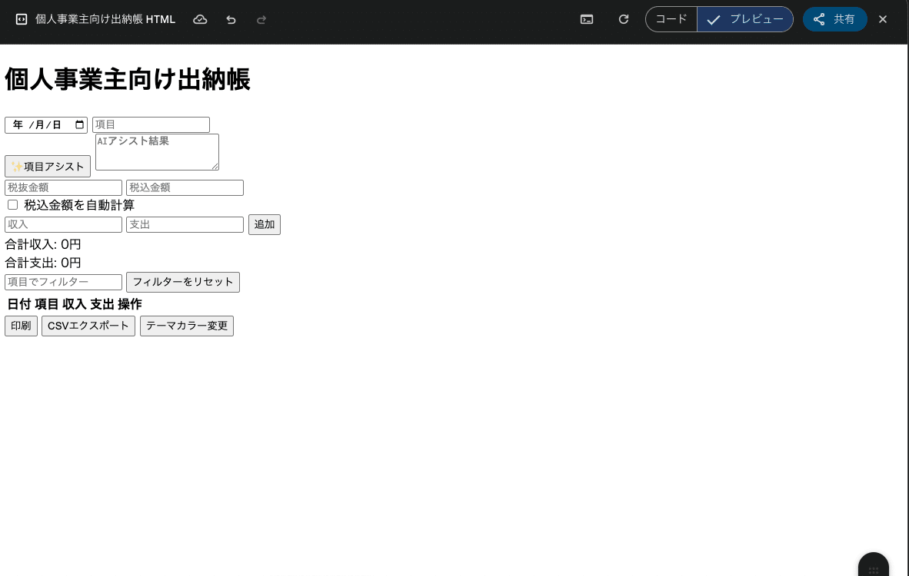
Task: Click the 項目でフィルター input
Action: (63, 282)
